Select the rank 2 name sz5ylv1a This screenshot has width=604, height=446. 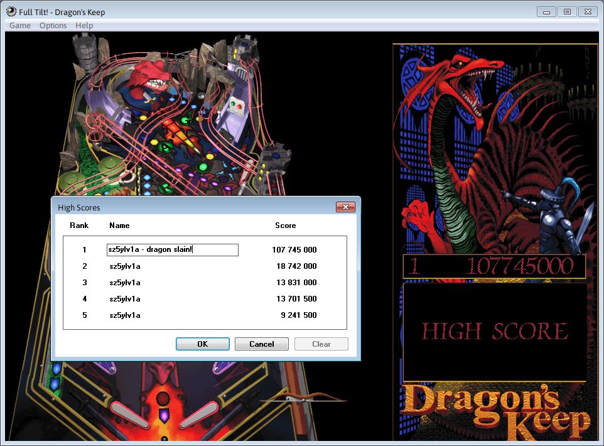pos(125,266)
